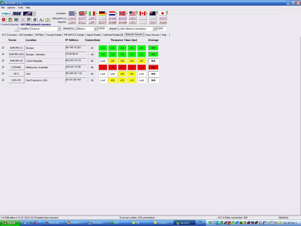Switch to the Voice Servers tab
Screen dimensions: 301x226
pyautogui.click(x=152, y=35)
